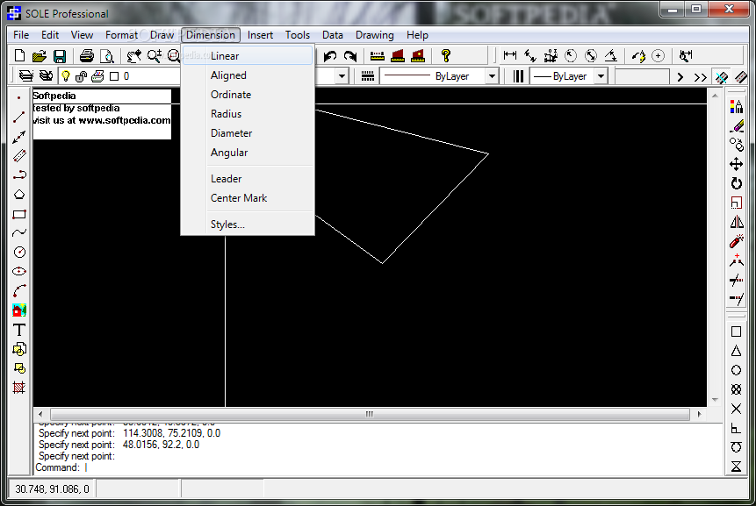Save drawing with the floppy disk icon
The image size is (756, 506).
pos(60,56)
